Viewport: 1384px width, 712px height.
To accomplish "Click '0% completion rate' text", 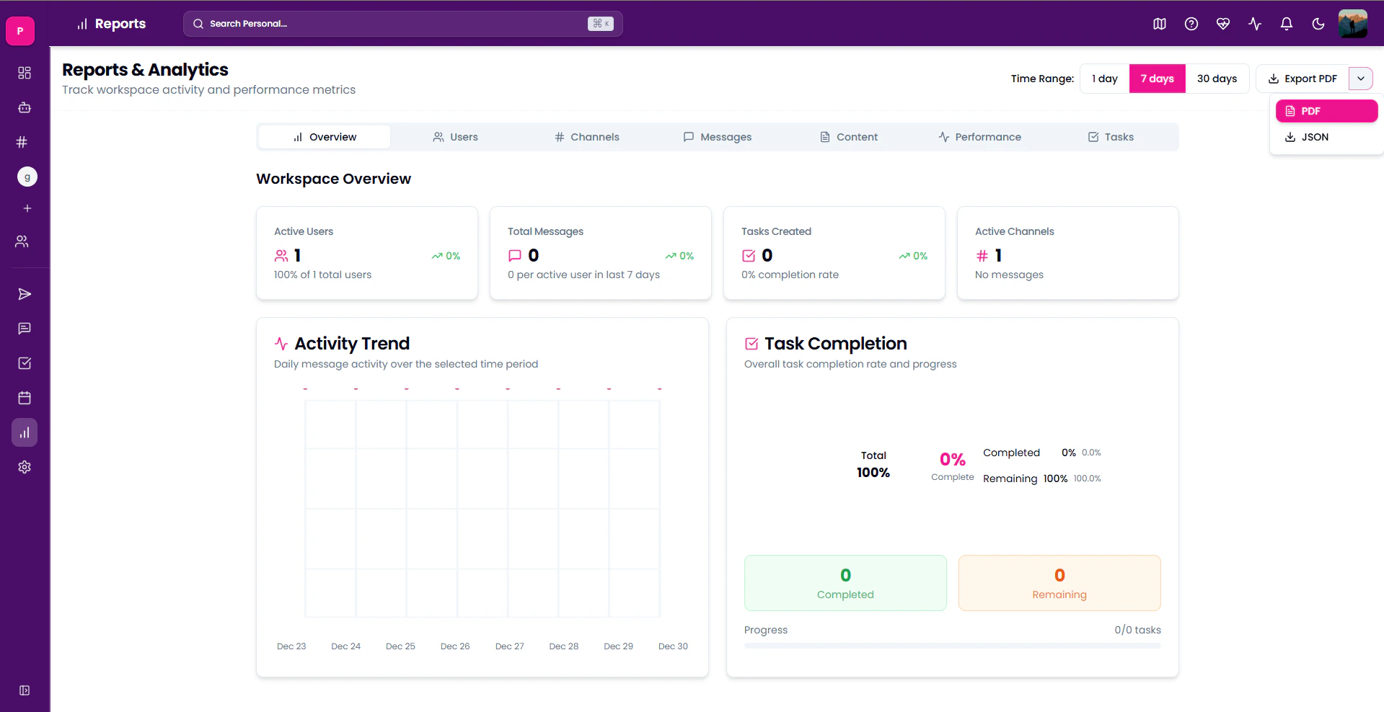I will tap(790, 275).
